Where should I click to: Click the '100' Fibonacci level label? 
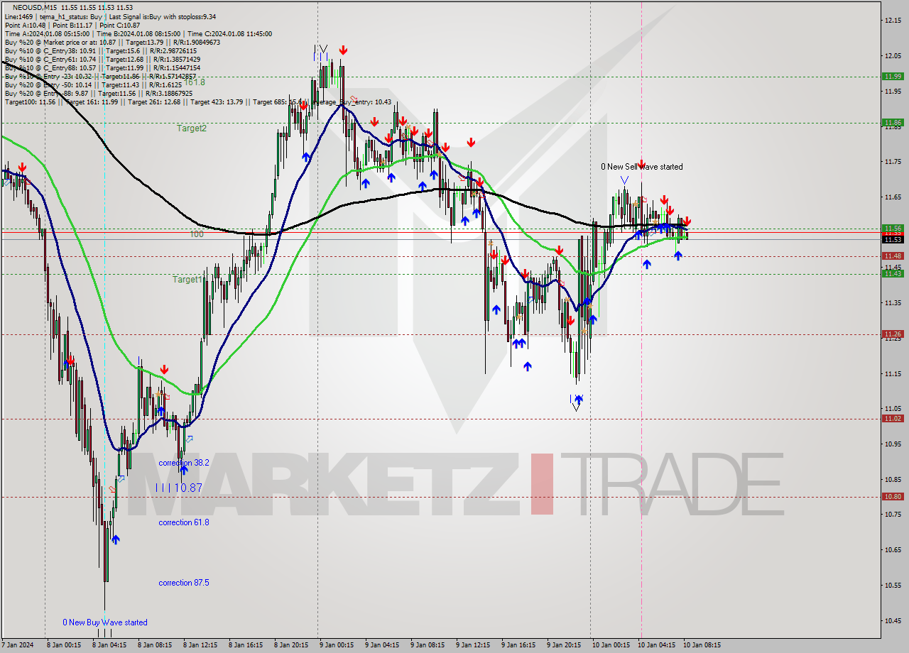[x=196, y=234]
